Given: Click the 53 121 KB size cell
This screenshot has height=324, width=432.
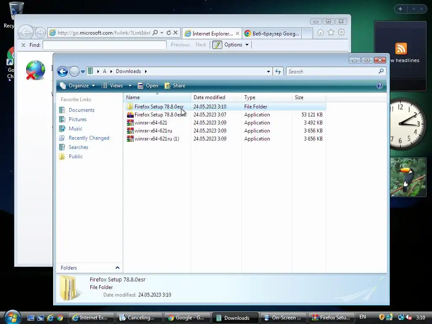Looking at the screenshot, I should click(312, 115).
